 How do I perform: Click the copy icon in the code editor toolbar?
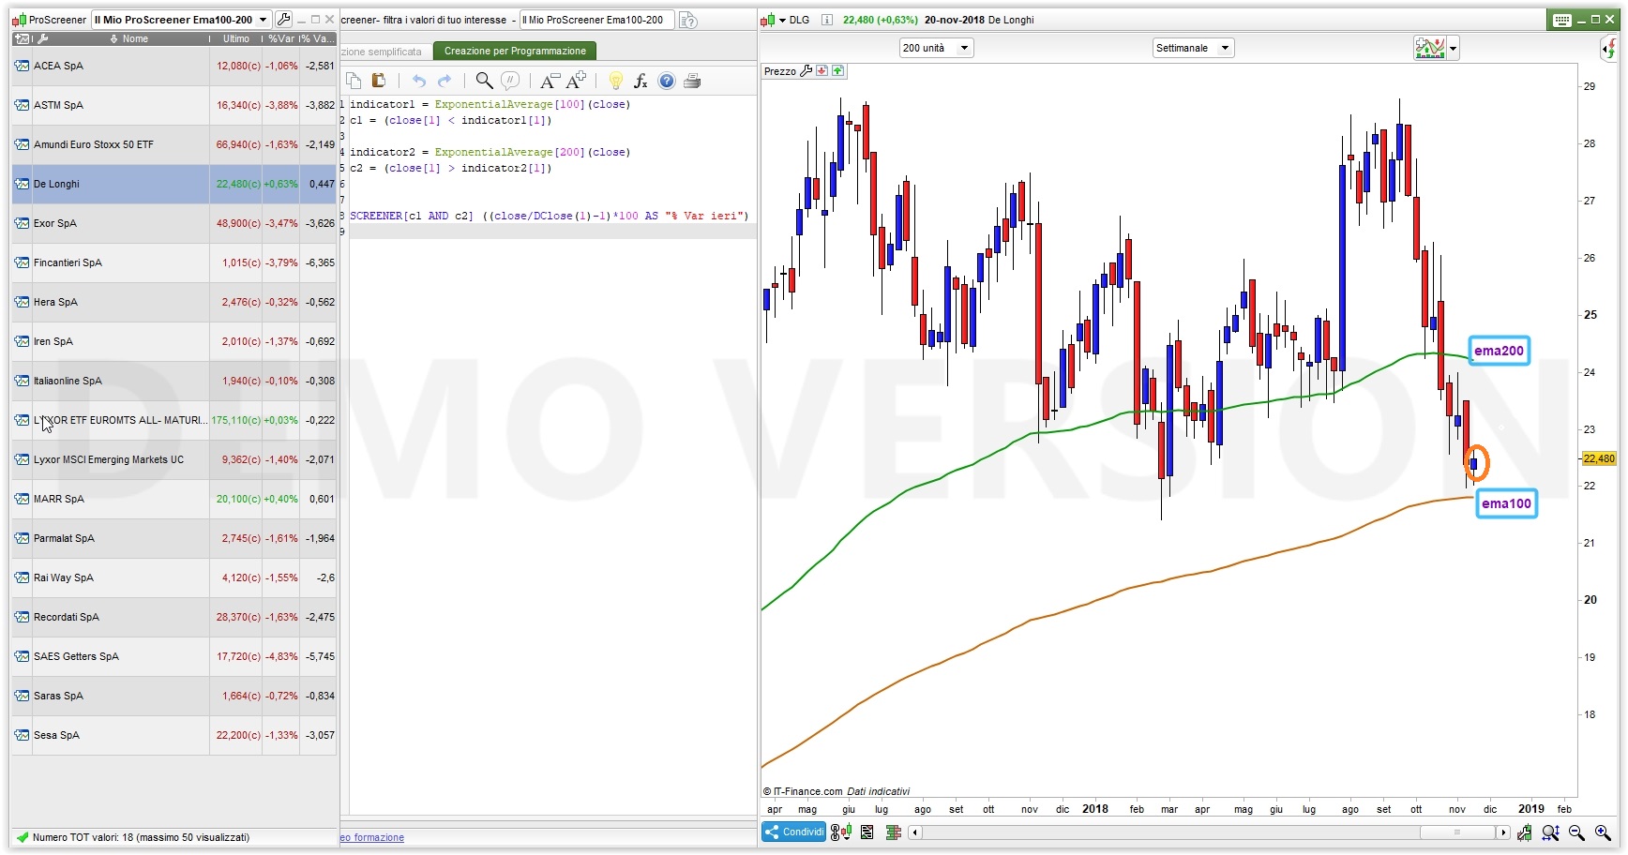[x=354, y=81]
